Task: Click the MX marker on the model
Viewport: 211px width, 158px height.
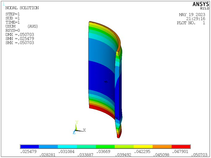Action: point(106,82)
